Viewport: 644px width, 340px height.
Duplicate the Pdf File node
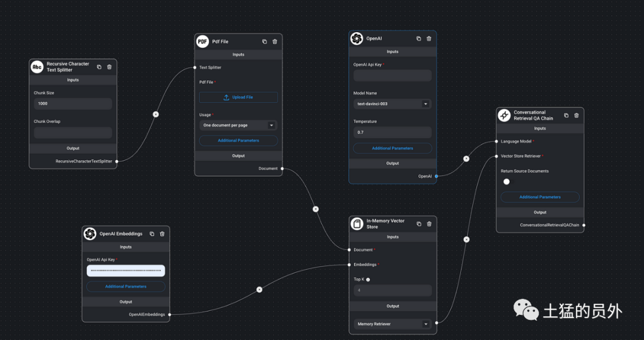point(265,42)
